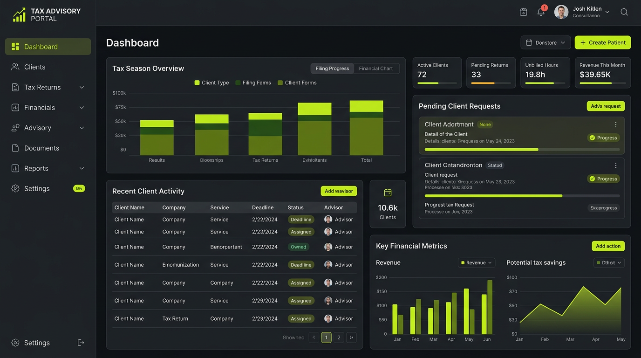Switch to the Financial Chart tab
Viewport: 641px width, 358px height.
click(376, 68)
